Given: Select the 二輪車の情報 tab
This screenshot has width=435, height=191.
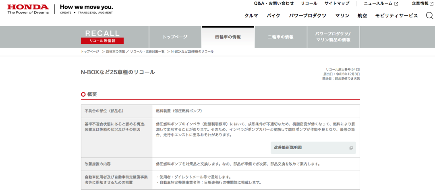Looking at the screenshot, I should 280,37.
